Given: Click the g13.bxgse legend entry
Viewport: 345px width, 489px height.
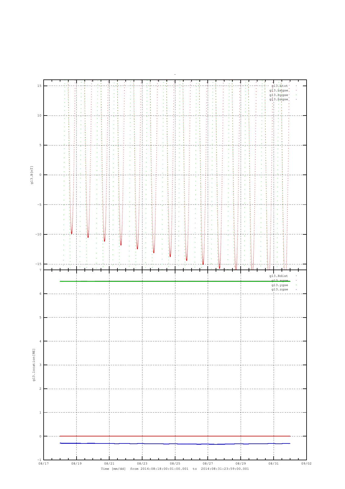Looking at the screenshot, I should (x=279, y=90).
